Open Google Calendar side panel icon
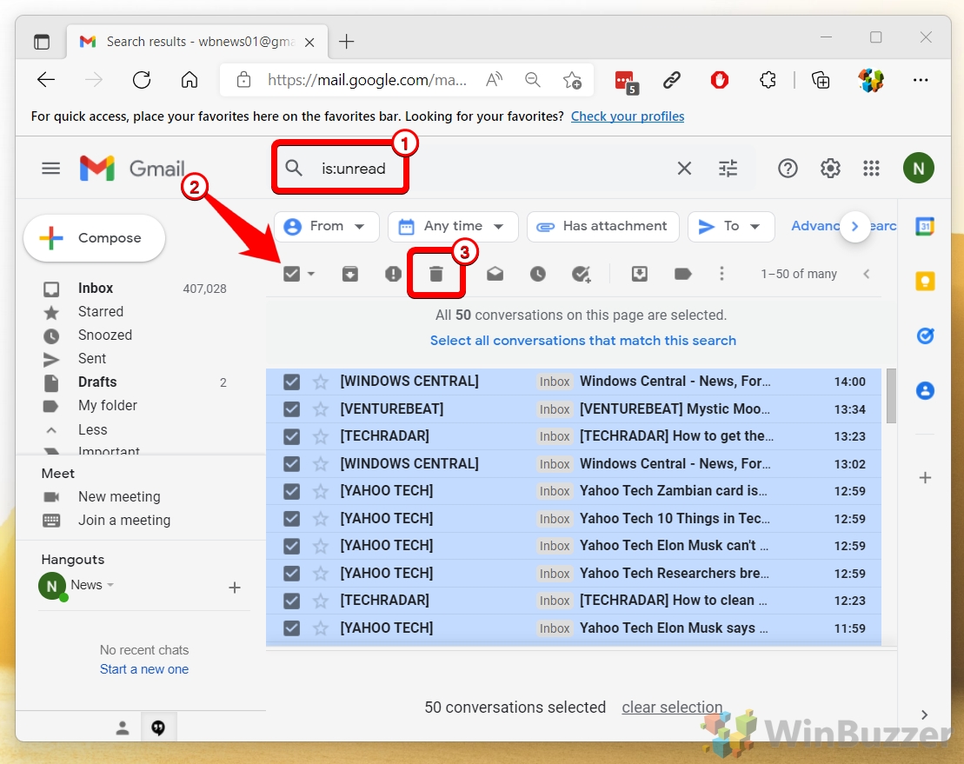Screen dimensions: 964x764 tap(925, 227)
